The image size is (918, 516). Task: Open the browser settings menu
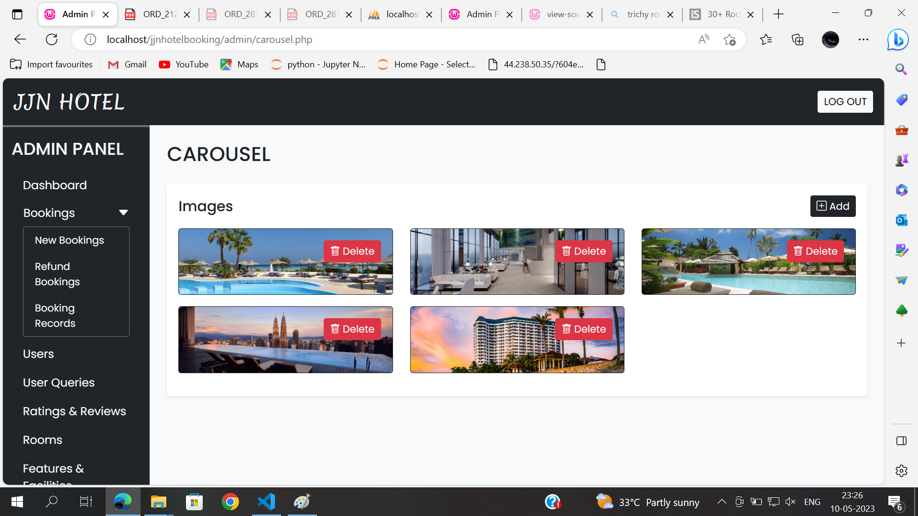click(863, 40)
